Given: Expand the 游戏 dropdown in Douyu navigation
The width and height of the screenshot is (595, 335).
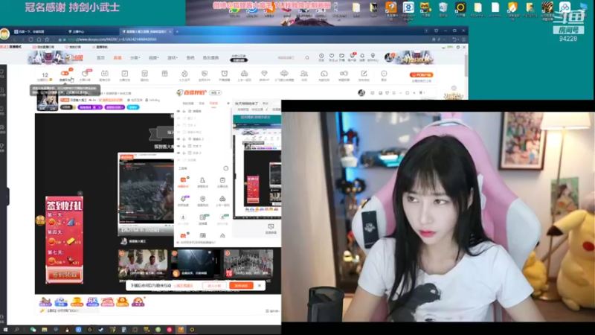Looking at the screenshot, I should pyautogui.click(x=173, y=58).
